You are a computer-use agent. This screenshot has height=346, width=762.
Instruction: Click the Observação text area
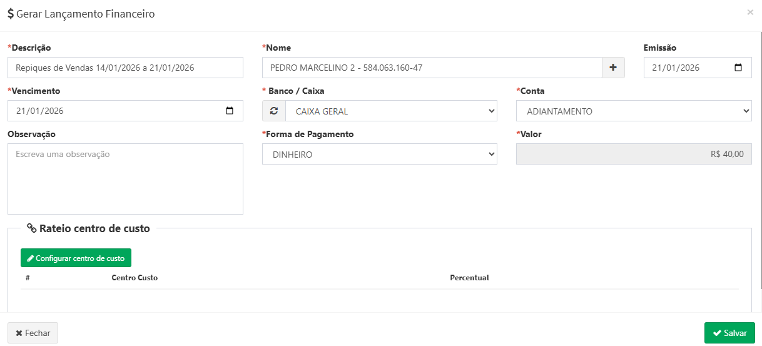tap(125, 179)
